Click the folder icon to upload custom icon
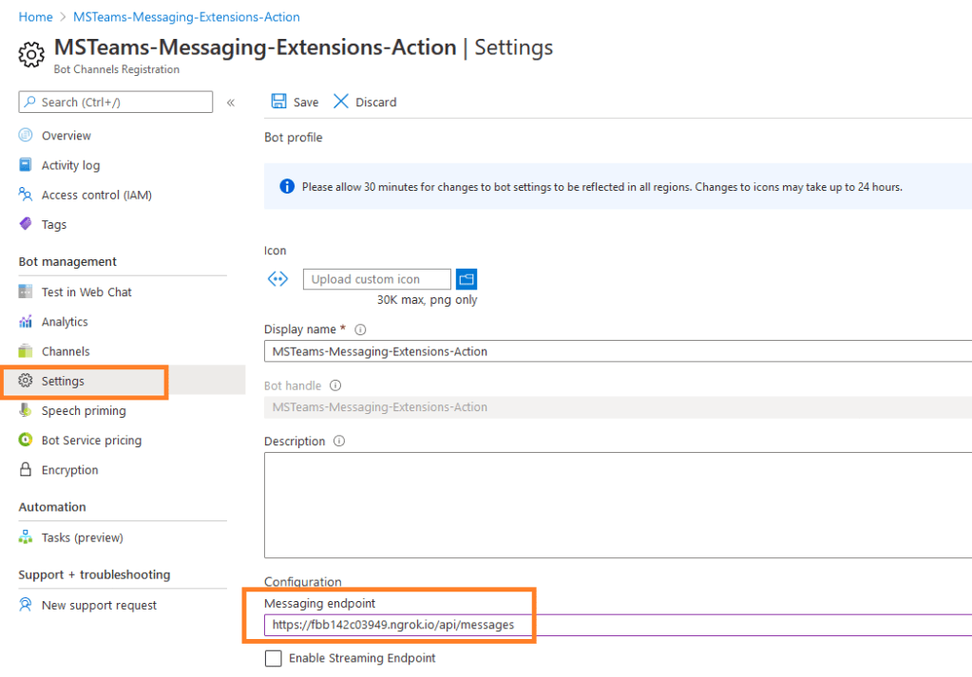The width and height of the screenshot is (972, 677). (466, 279)
